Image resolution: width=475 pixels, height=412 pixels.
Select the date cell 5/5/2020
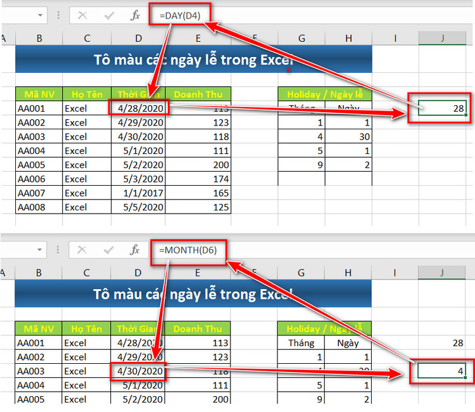(138, 207)
